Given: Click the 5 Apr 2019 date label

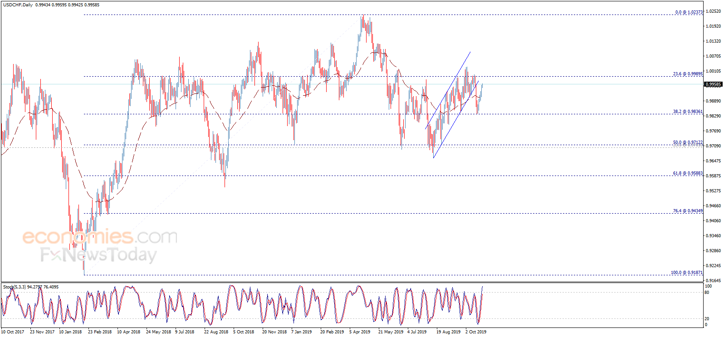Looking at the screenshot, I should point(360,332).
